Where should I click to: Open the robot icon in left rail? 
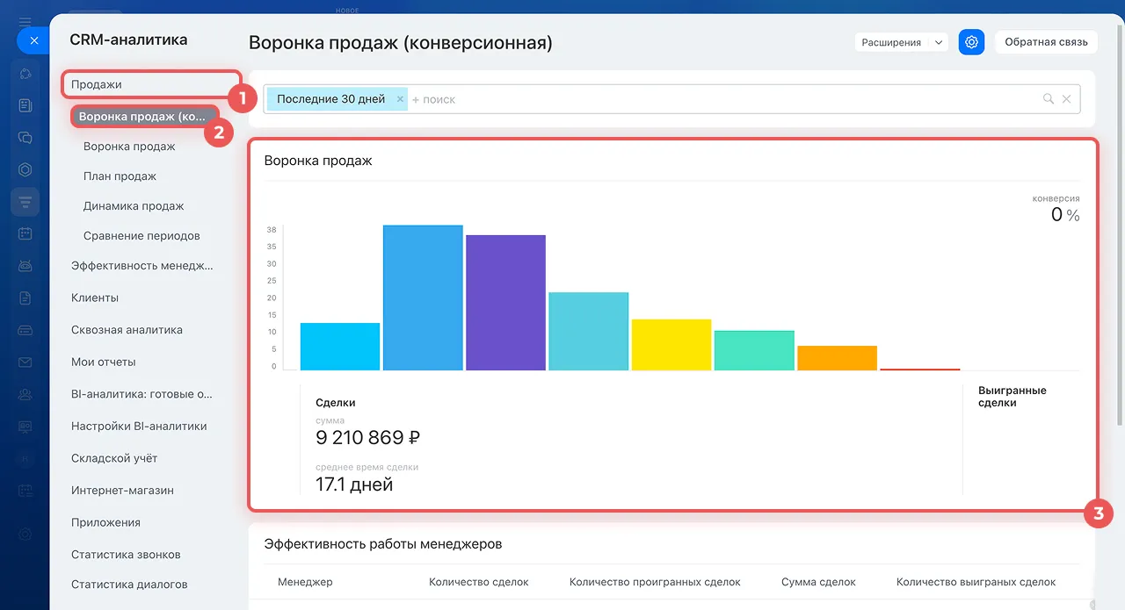pos(25,265)
